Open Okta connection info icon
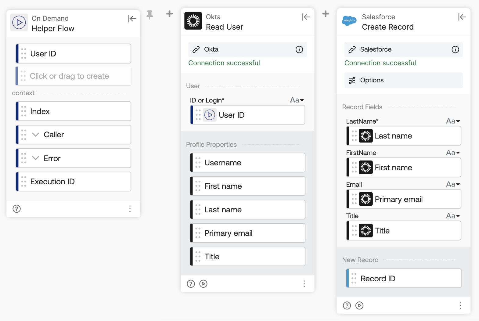479x321 pixels. pos(299,49)
